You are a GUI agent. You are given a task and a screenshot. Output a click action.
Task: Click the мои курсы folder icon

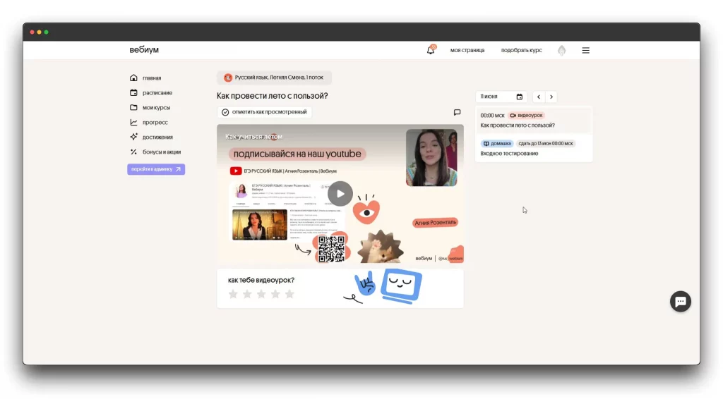[133, 107]
